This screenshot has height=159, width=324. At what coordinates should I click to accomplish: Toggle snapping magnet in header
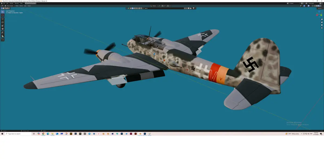(x=162, y=6)
